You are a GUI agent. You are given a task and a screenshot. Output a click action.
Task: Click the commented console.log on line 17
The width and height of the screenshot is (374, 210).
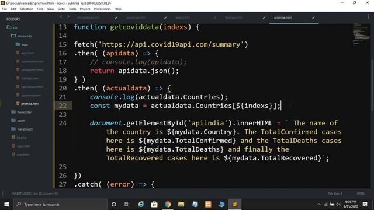click(138, 62)
